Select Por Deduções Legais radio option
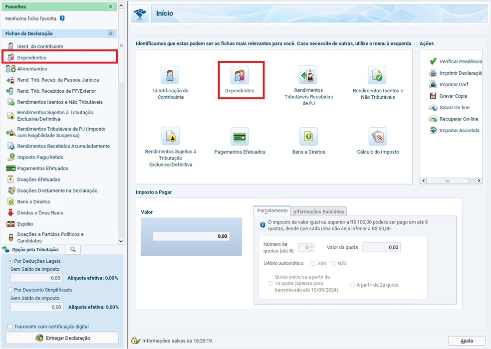 point(10,261)
